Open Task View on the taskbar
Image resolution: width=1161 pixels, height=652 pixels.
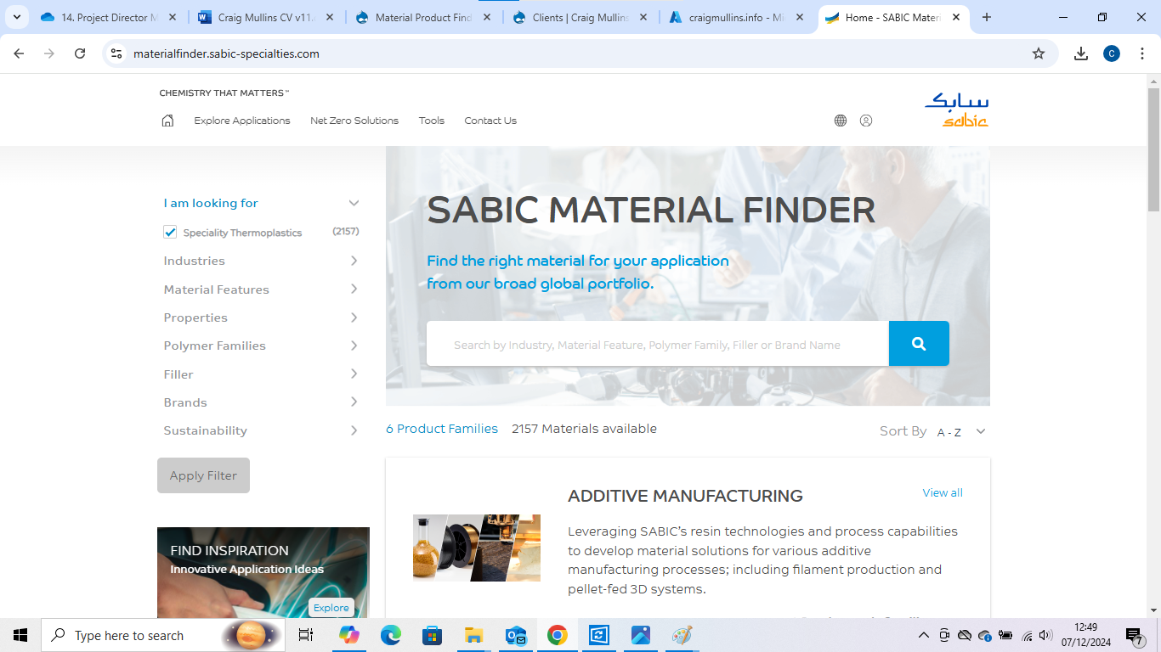306,635
